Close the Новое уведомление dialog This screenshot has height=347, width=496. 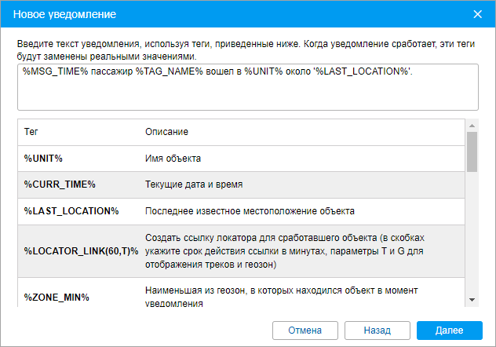coord(477,14)
